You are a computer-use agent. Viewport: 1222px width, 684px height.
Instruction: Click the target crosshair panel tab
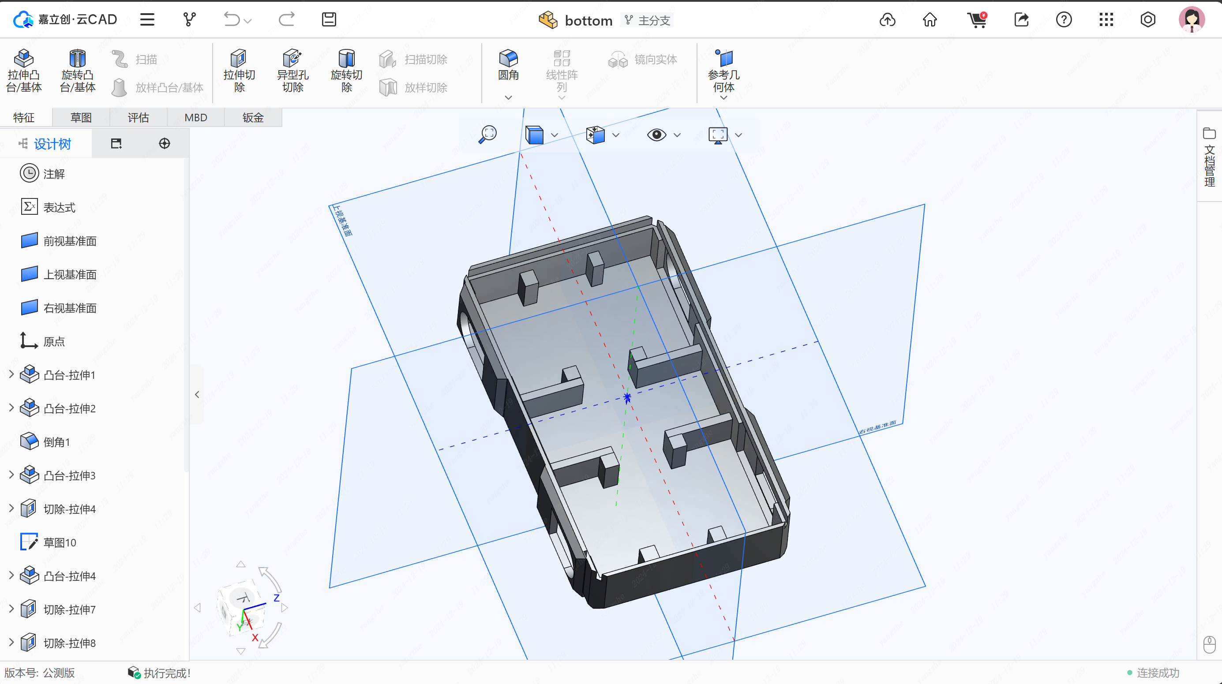point(164,143)
